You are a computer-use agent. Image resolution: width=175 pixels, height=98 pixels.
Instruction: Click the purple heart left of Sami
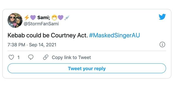(33, 17)
